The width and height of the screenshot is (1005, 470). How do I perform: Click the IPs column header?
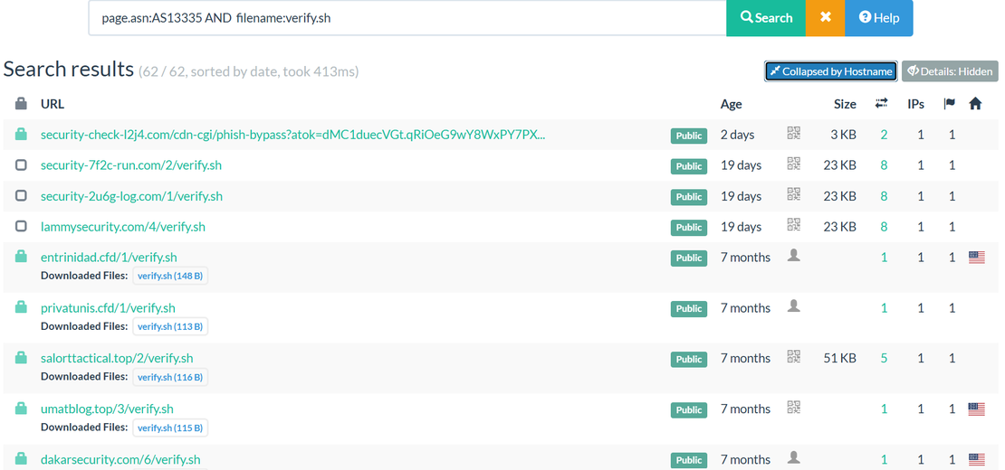click(916, 104)
